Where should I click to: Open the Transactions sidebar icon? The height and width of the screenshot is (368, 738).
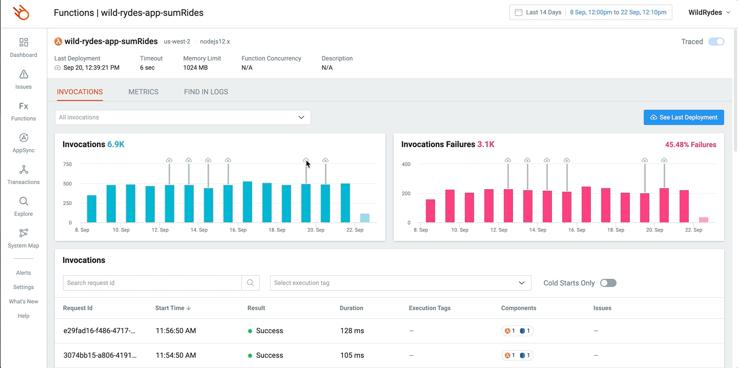tap(24, 169)
